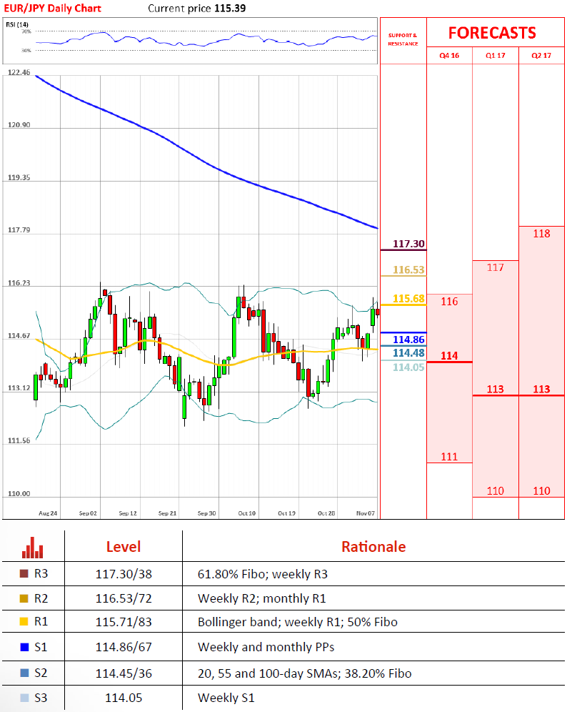Click the R2 gold color swatch
Screen dimensions: 572x712
pyautogui.click(x=24, y=598)
